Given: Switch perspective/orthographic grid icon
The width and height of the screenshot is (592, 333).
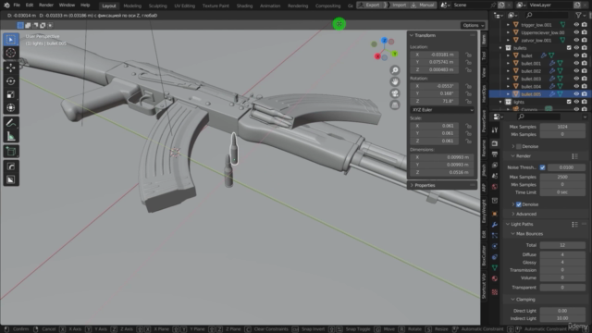Looking at the screenshot, I should [x=395, y=105].
